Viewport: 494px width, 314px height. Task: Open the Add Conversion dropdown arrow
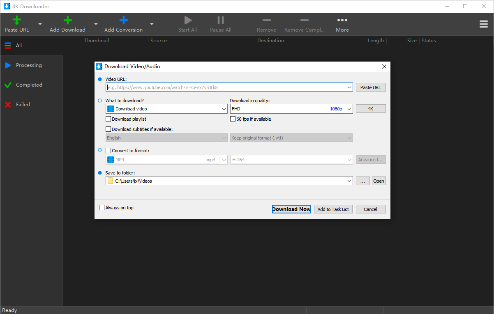point(152,24)
